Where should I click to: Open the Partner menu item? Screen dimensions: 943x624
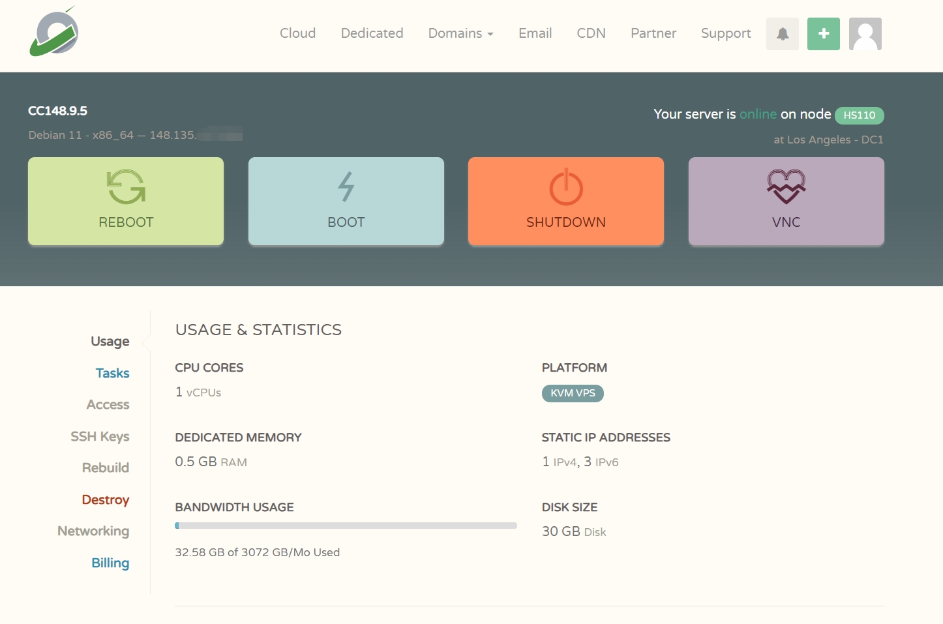[x=653, y=33]
